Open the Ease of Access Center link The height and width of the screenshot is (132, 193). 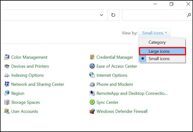tap(117, 66)
